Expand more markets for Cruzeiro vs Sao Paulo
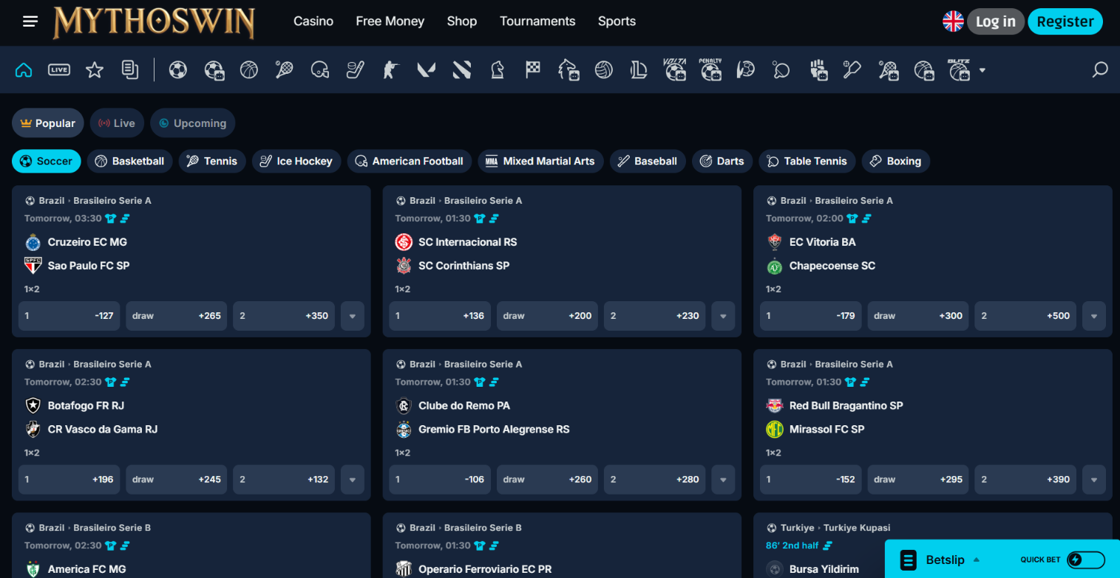 tap(352, 316)
